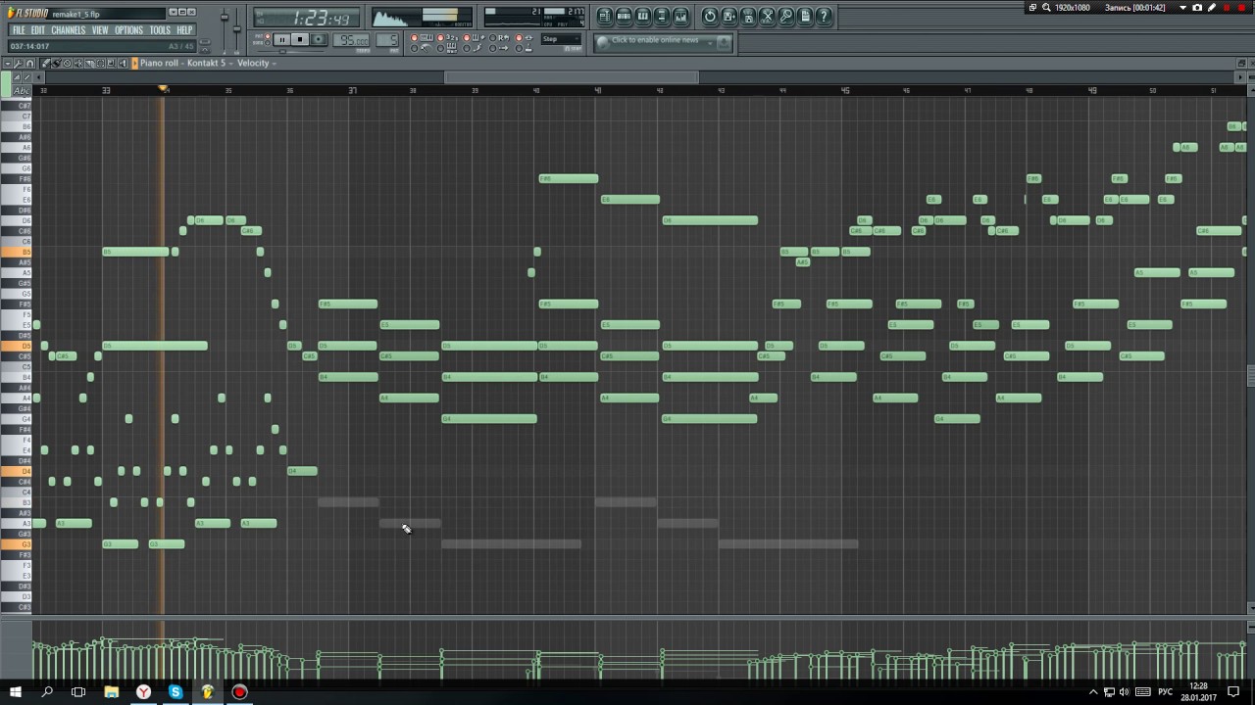Click the Pause playback button

pos(282,40)
